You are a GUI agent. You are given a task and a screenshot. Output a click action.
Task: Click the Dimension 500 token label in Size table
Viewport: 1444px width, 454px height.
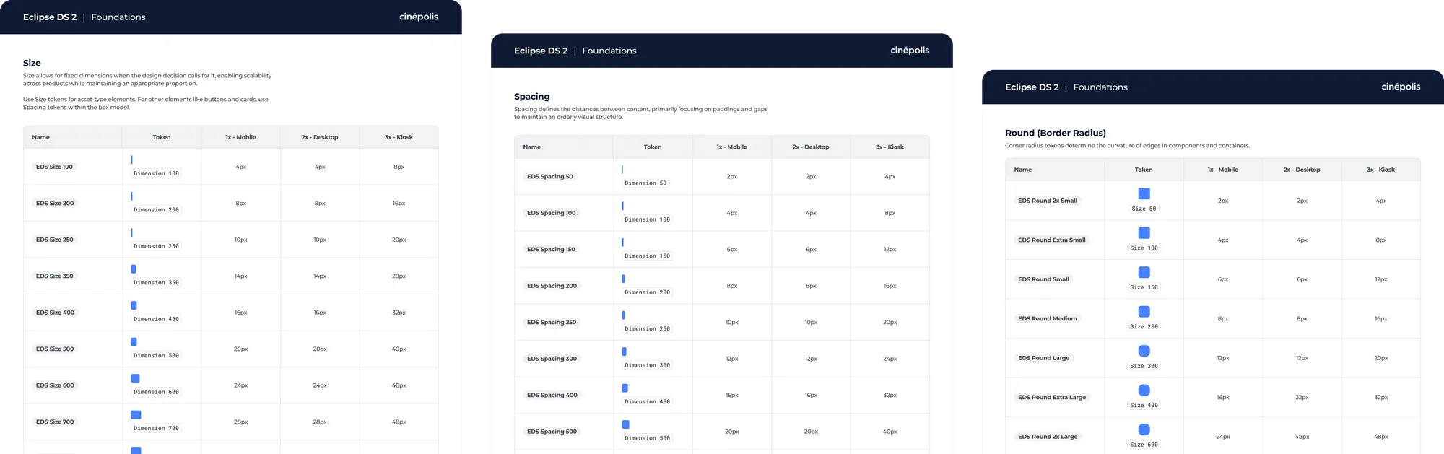coord(156,355)
